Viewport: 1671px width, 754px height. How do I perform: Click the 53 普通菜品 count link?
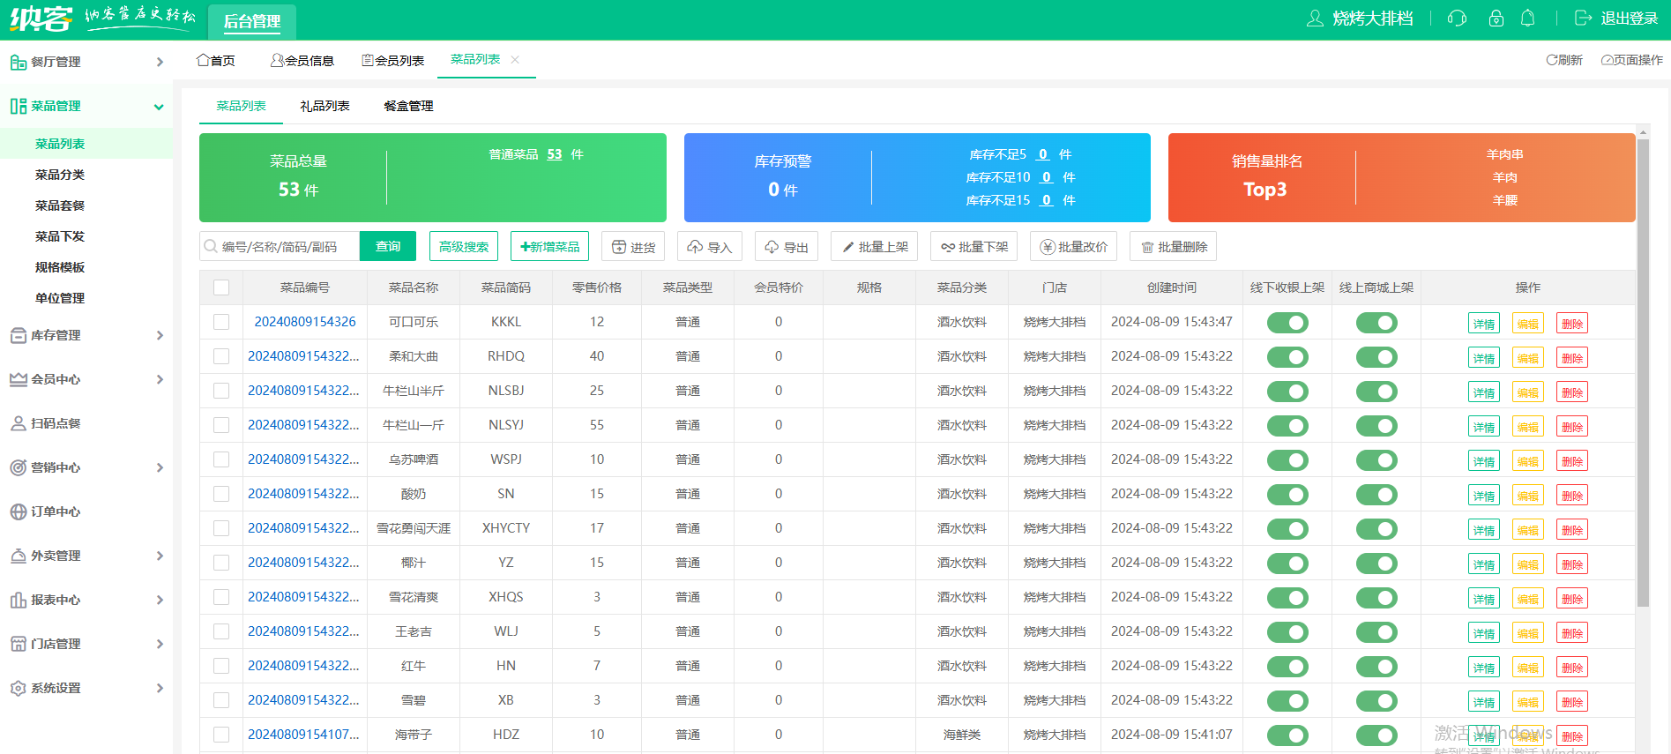pyautogui.click(x=554, y=154)
